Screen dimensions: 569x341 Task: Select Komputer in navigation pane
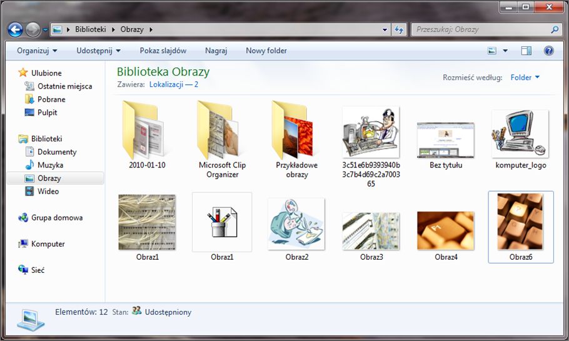[48, 244]
